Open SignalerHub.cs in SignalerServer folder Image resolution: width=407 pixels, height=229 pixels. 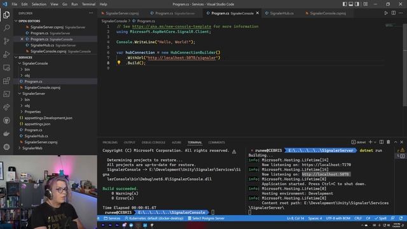click(36, 136)
